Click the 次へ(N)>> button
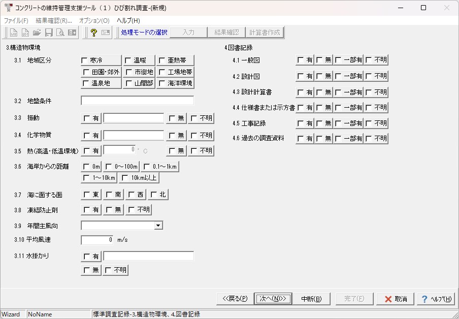 [x=273, y=299]
